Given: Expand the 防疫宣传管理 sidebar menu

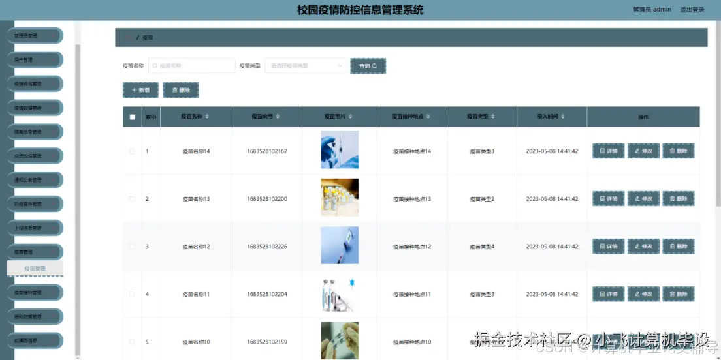Looking at the screenshot, I should point(35,204).
